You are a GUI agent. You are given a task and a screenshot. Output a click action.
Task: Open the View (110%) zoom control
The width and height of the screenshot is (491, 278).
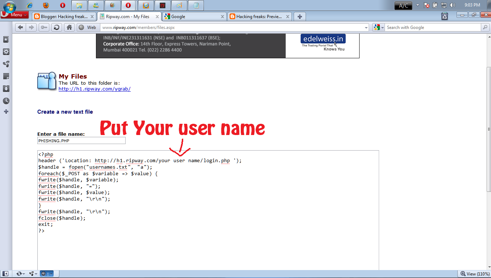474,274
